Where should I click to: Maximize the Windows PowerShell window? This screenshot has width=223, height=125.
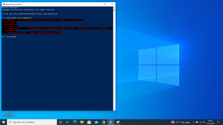pyautogui.click(x=105, y=4)
